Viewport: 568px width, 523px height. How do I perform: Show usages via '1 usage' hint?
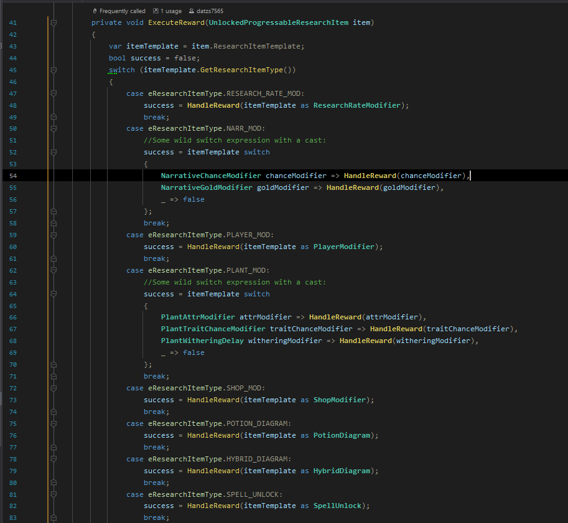(x=167, y=11)
